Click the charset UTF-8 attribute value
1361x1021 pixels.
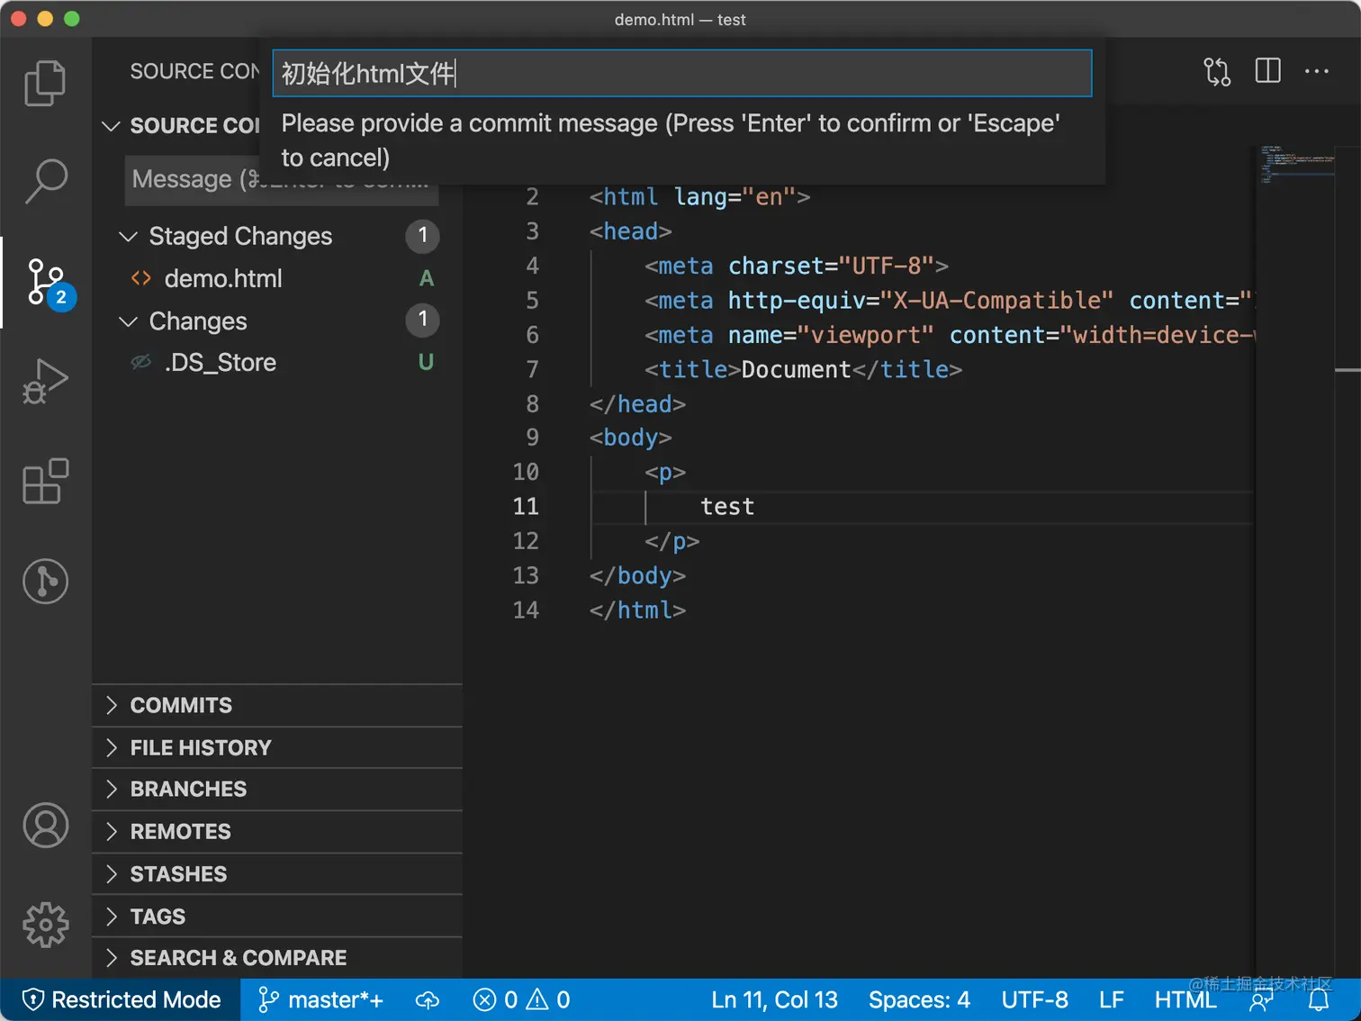(x=887, y=266)
